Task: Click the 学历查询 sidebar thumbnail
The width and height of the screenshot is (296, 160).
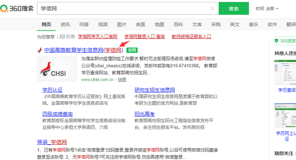Action: point(285,72)
